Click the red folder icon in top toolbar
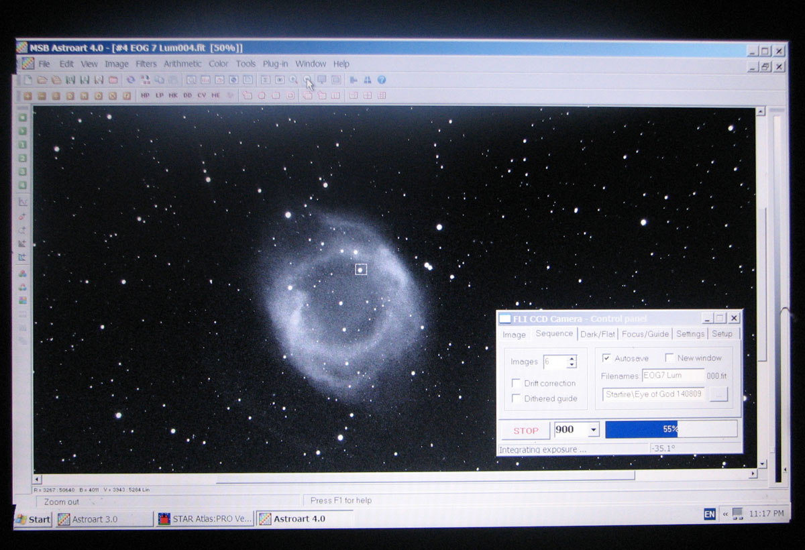 113,80
